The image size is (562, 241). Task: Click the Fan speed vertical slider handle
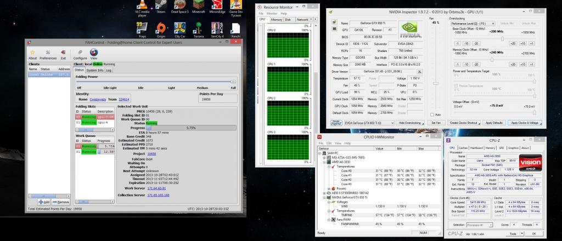point(435,83)
